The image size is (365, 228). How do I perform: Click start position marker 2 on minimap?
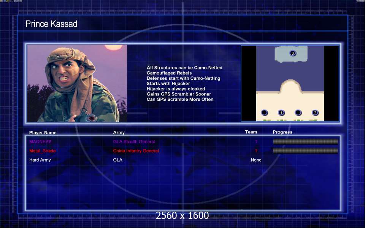point(315,113)
